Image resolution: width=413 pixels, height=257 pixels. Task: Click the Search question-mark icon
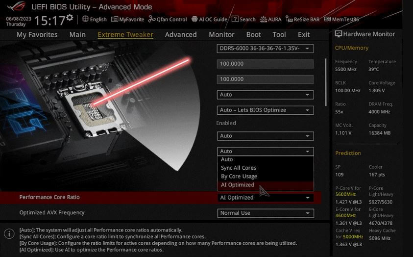point(235,19)
